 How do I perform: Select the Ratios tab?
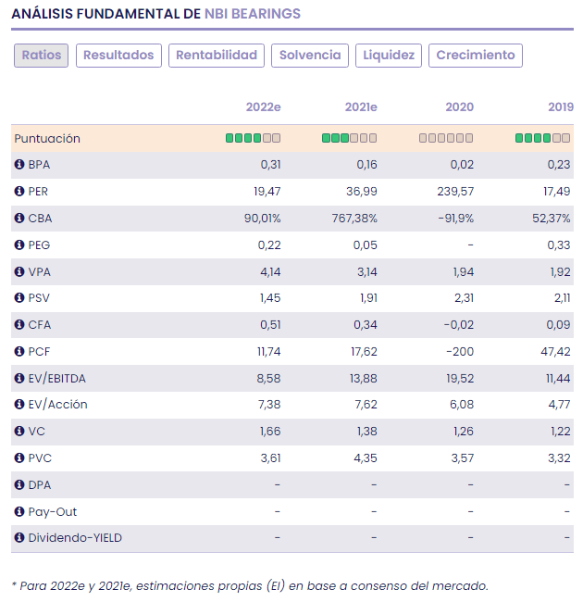[x=41, y=56]
